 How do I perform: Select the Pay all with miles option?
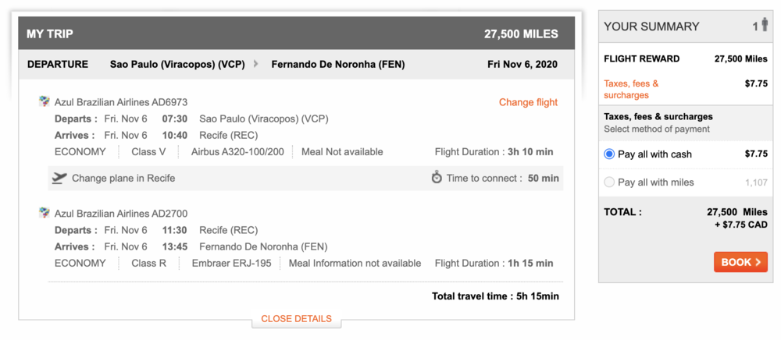coord(610,182)
